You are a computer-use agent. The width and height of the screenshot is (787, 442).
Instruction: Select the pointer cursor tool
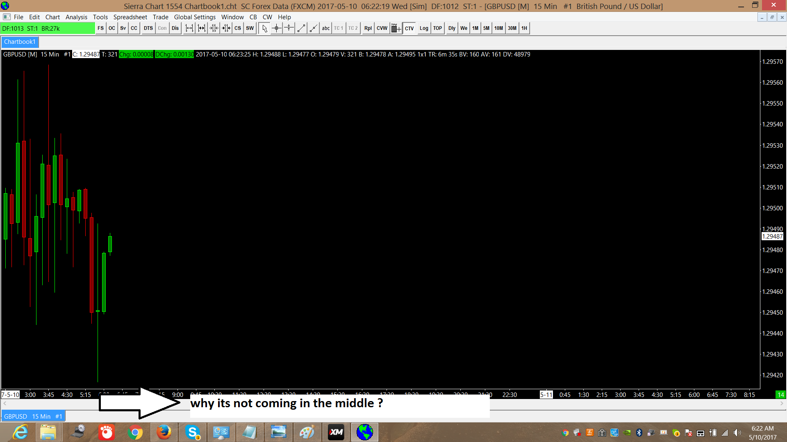pos(264,28)
